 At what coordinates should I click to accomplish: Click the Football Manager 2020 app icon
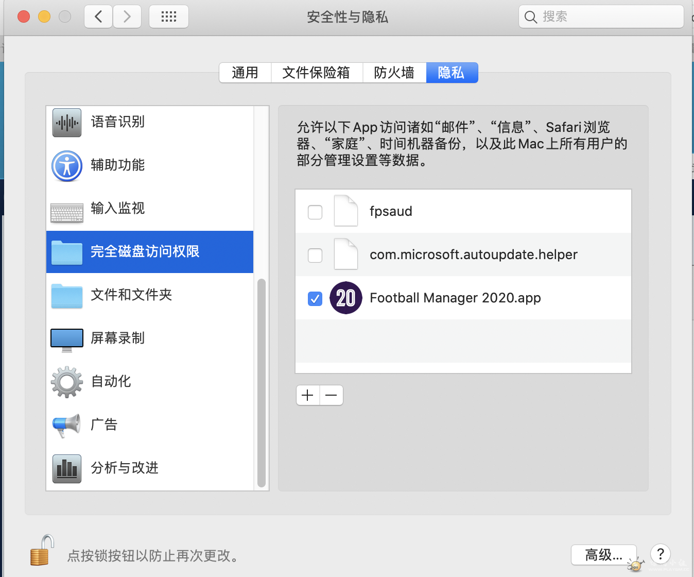click(x=346, y=298)
